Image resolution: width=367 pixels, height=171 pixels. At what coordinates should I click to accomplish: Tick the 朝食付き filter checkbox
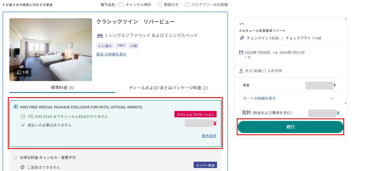160,4
